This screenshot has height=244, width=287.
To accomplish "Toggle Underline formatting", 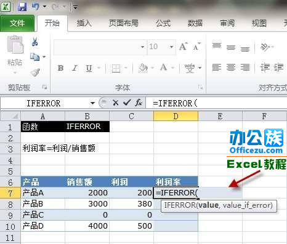I will [x=89, y=68].
